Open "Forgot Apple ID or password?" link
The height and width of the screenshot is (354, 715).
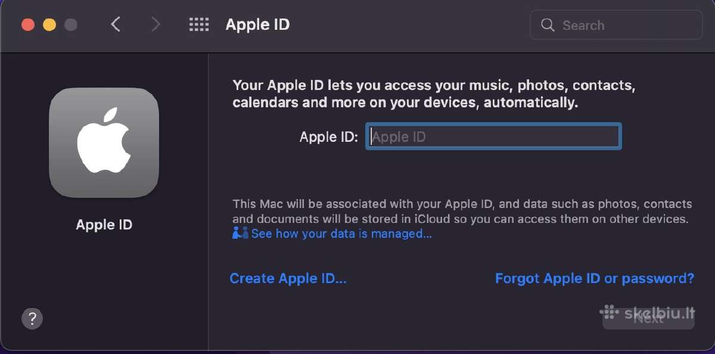click(595, 278)
